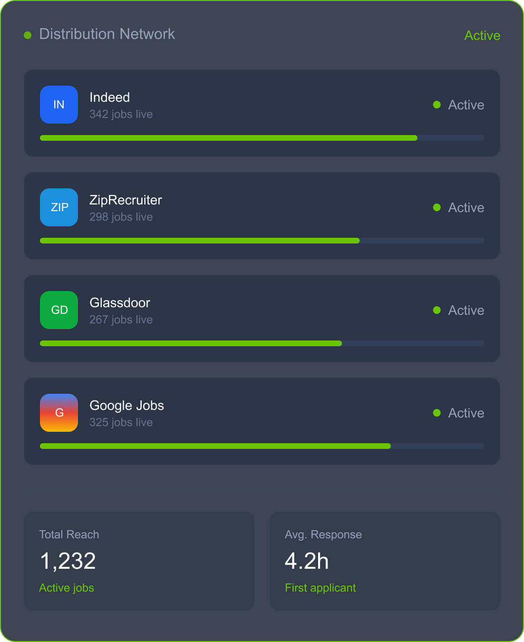This screenshot has width=524, height=642.
Task: Click green dot beside Distribution Network title
Action: [28, 35]
